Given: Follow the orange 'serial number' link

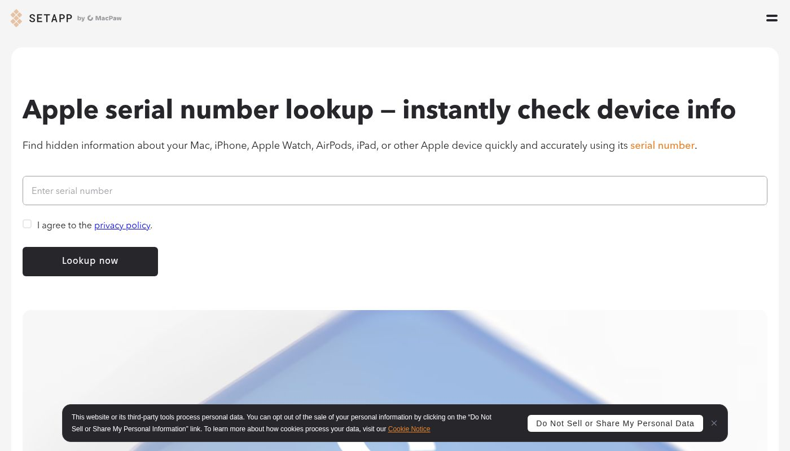Looking at the screenshot, I should coord(662,145).
